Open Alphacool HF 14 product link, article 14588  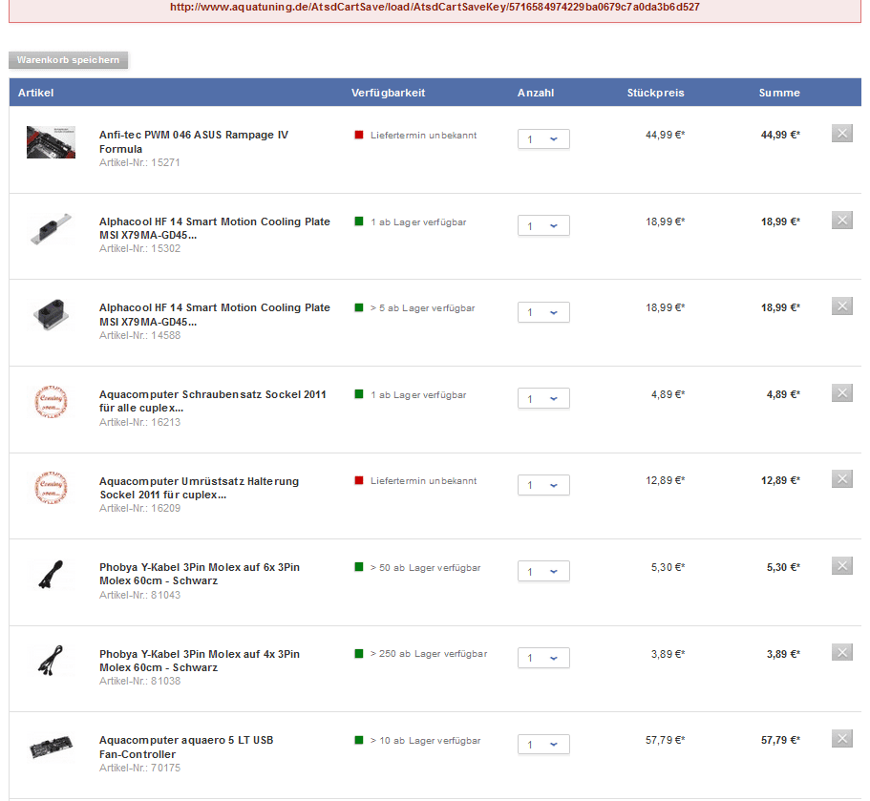click(215, 314)
